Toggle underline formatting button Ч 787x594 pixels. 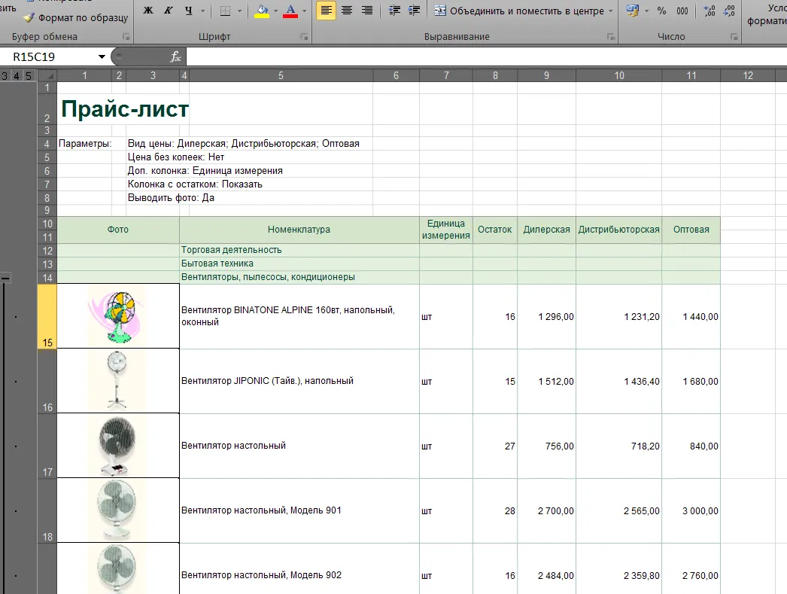tap(189, 11)
